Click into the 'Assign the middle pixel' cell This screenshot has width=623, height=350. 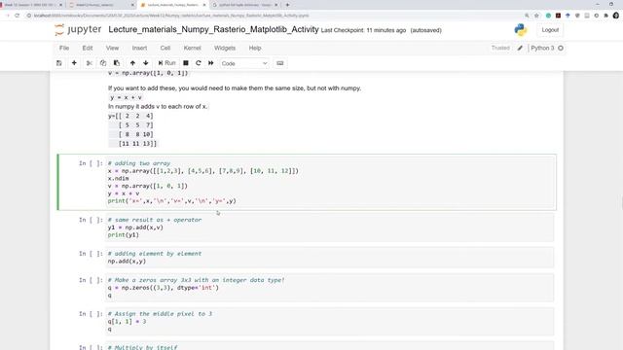click(330, 322)
